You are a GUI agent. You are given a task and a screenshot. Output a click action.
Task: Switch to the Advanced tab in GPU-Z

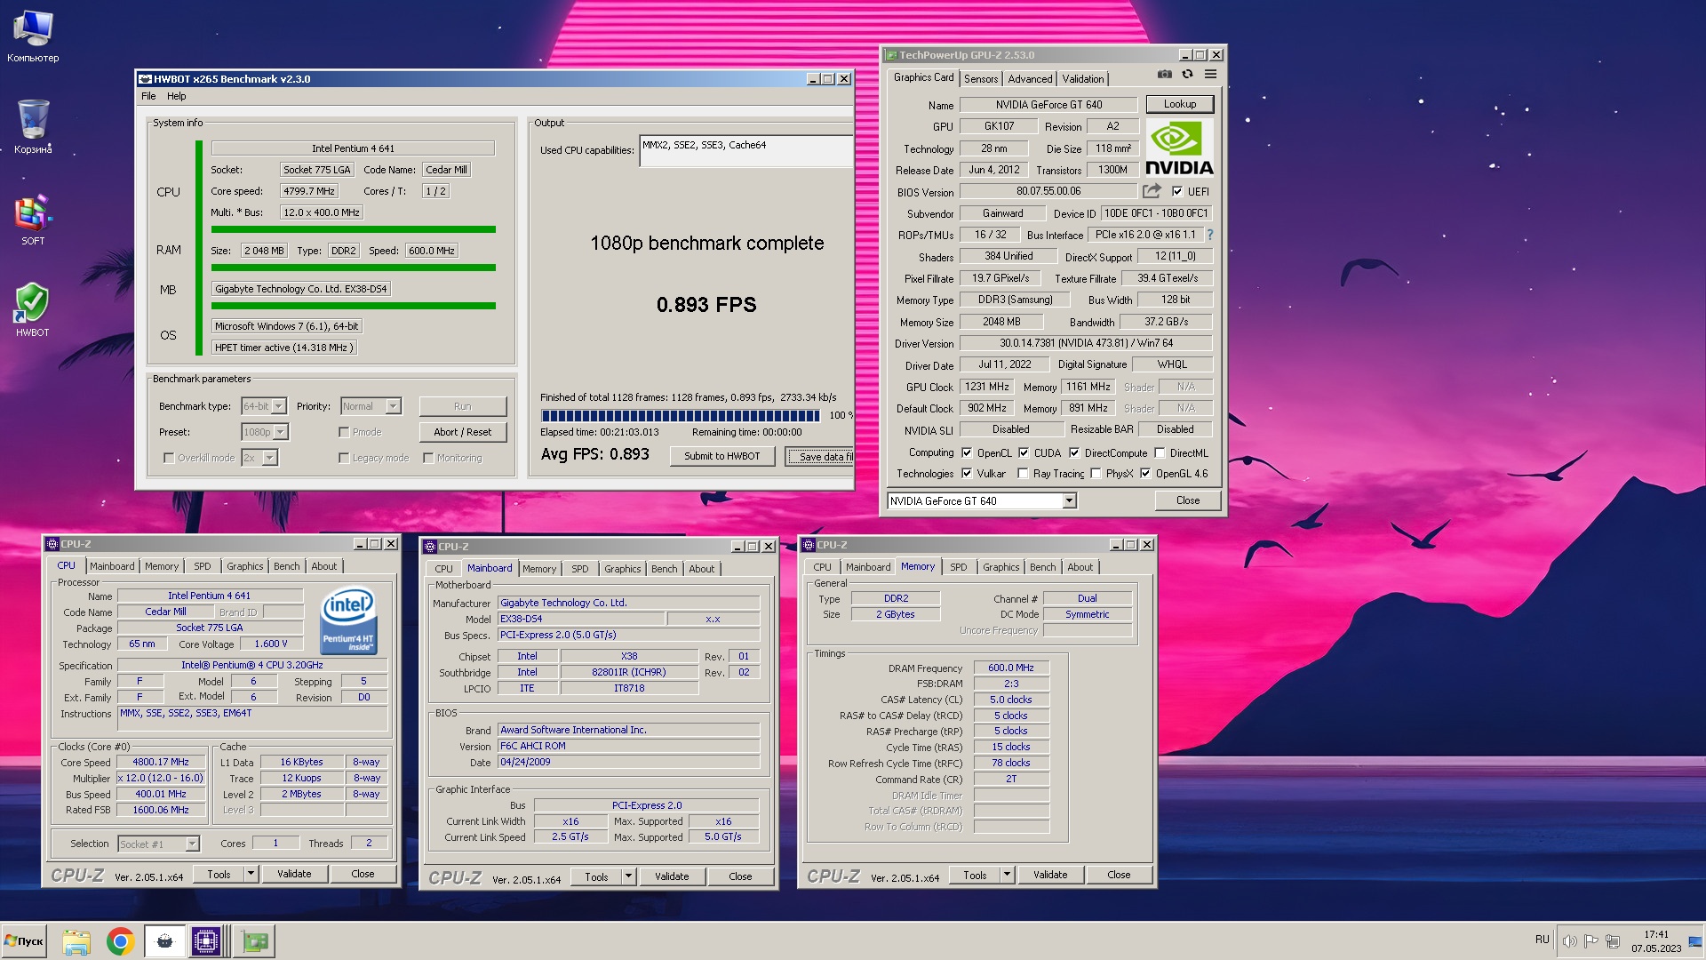coord(1030,79)
